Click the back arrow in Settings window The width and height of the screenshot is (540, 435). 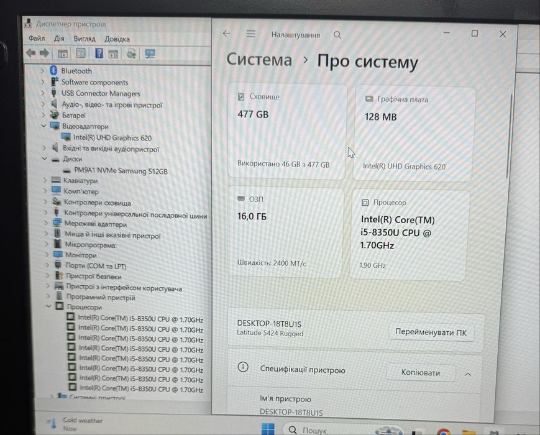tap(226, 34)
